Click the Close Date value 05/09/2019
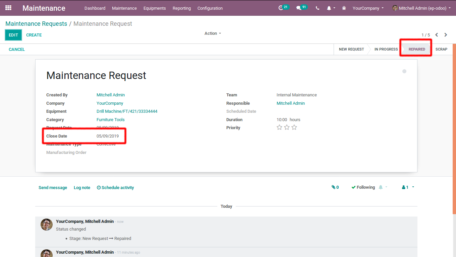The height and width of the screenshot is (257, 456). pyautogui.click(x=108, y=136)
